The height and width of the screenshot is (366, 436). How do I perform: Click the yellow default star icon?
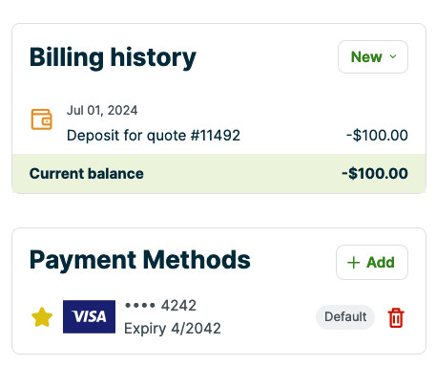click(x=42, y=317)
